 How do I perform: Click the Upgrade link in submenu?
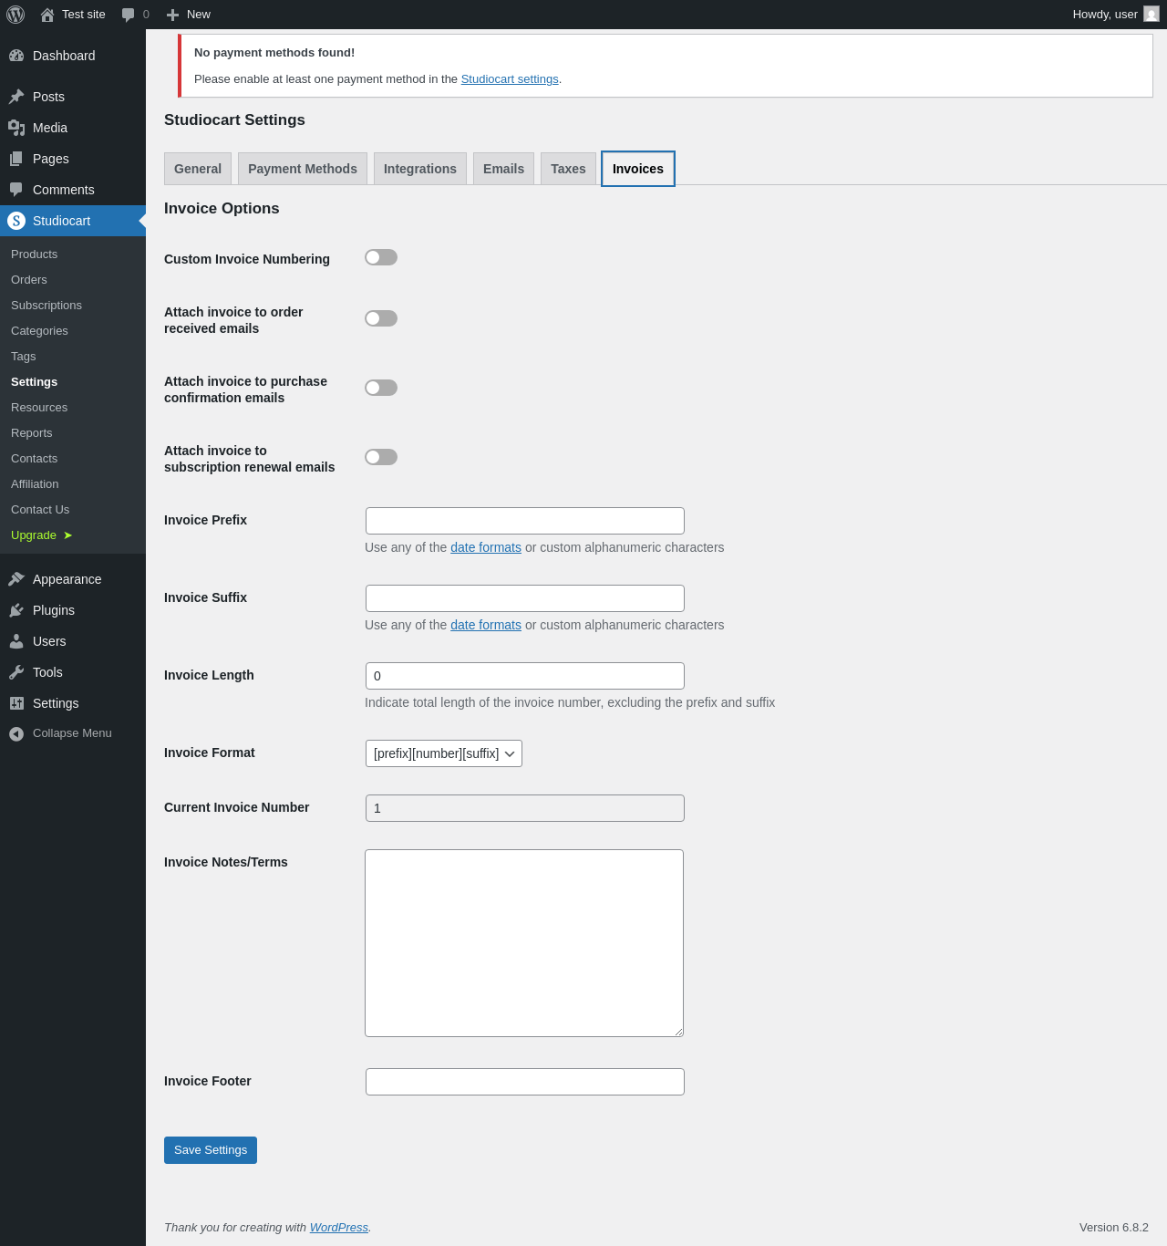point(73,535)
